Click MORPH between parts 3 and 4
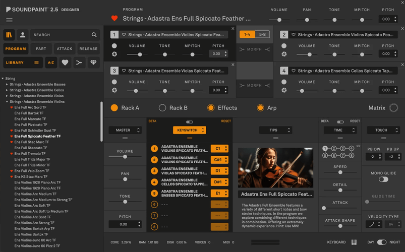This screenshot has width=405, height=252. pyautogui.click(x=254, y=86)
